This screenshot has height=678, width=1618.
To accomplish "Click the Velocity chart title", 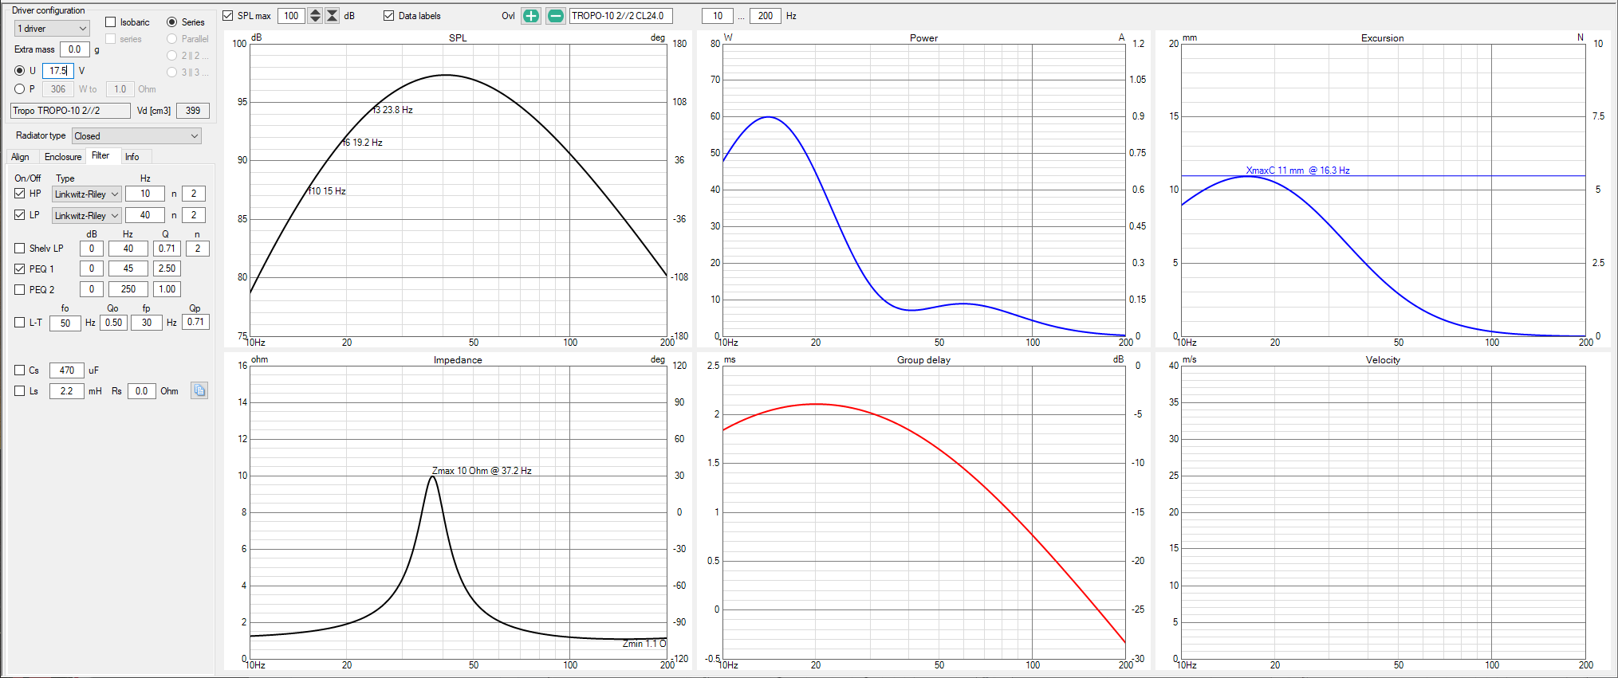I will [x=1383, y=360].
